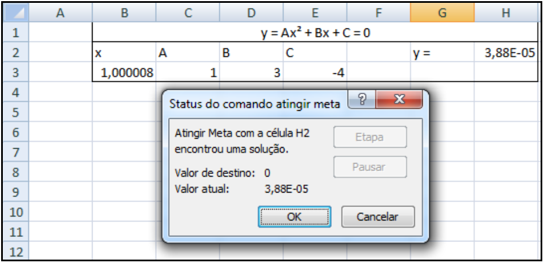Click column G header
The image size is (544, 263).
[x=442, y=13]
